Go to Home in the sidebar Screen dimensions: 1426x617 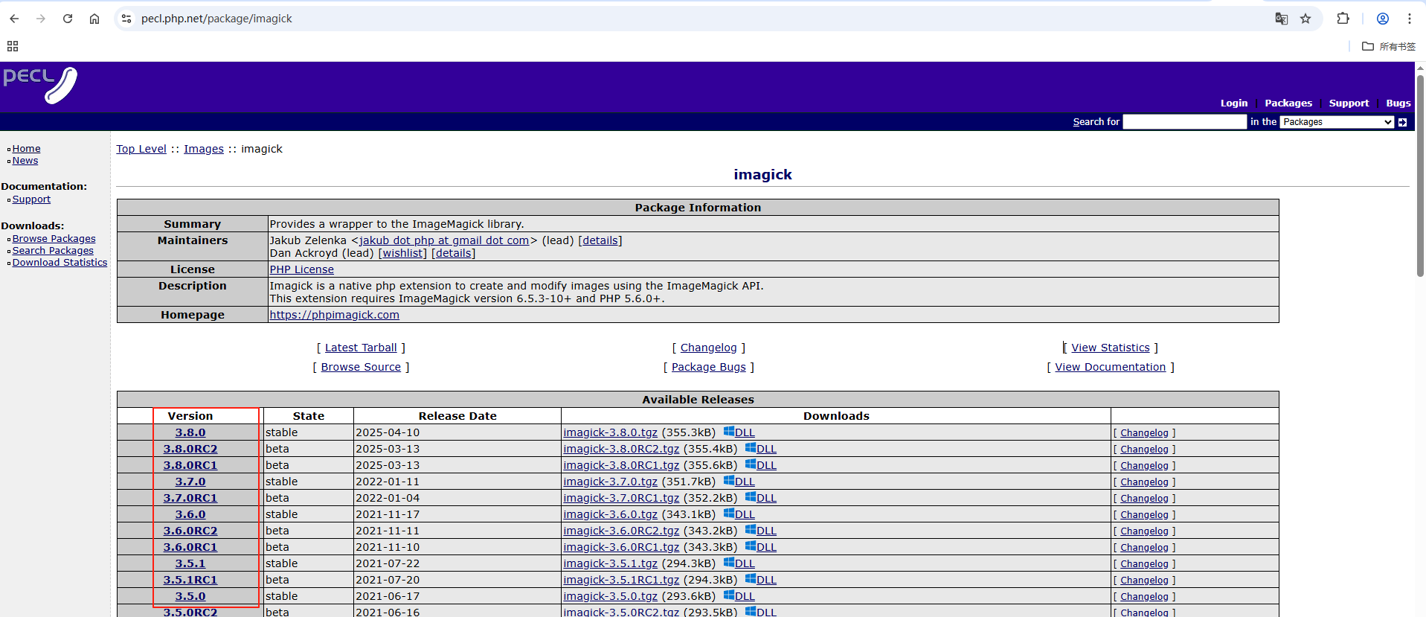(26, 149)
